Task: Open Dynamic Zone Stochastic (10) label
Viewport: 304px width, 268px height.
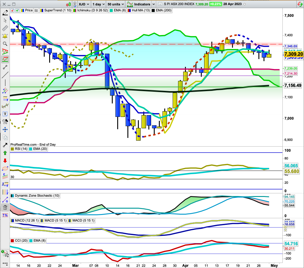Action: point(35,196)
